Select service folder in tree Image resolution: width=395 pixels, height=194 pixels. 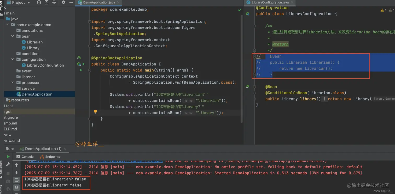click(x=28, y=88)
